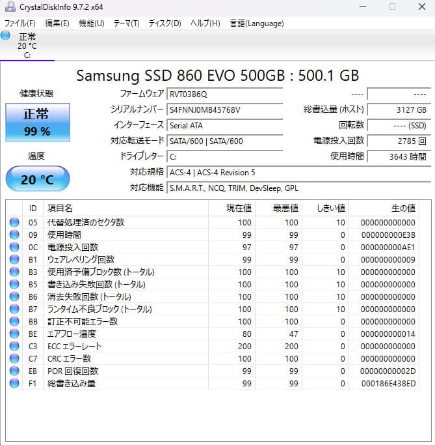
Task: Select the ランタイム不良ブロック (トータル) attribute name
Action: pyautogui.click(x=99, y=309)
